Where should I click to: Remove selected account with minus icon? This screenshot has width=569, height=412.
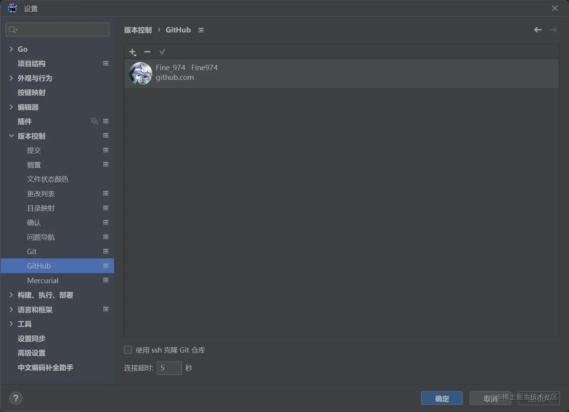147,52
